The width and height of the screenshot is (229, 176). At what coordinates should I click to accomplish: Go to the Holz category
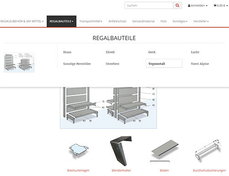(x=164, y=21)
